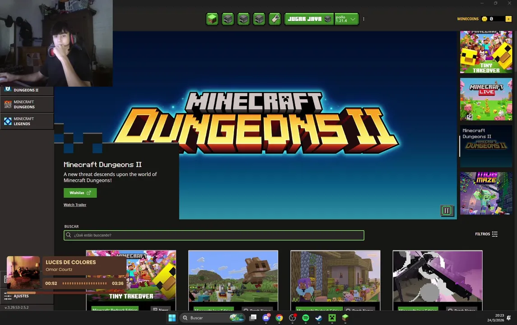Click the Filtros list icon
This screenshot has height=325, width=517.
pos(494,234)
